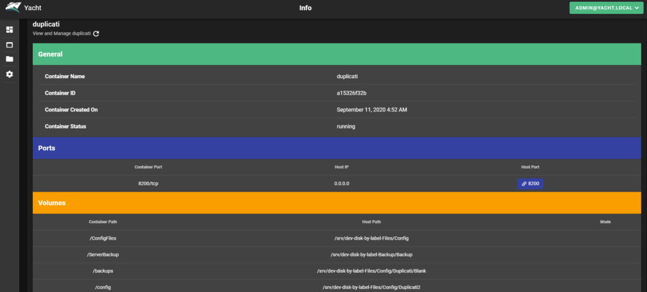Select the /config container path
This screenshot has height=292, width=647.
tap(103, 288)
